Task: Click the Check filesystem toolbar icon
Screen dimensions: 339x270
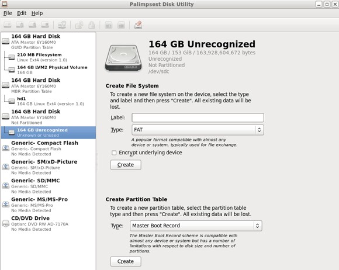Action: pyautogui.click(x=62, y=25)
